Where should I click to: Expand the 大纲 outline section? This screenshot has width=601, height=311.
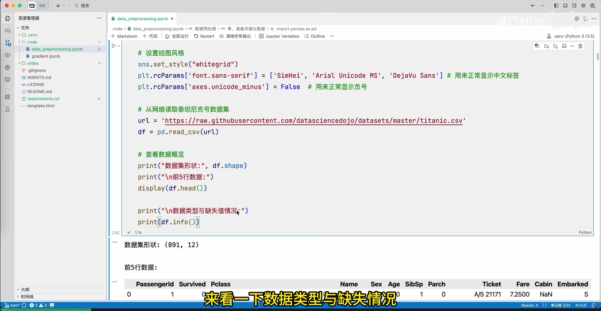pyautogui.click(x=25, y=290)
